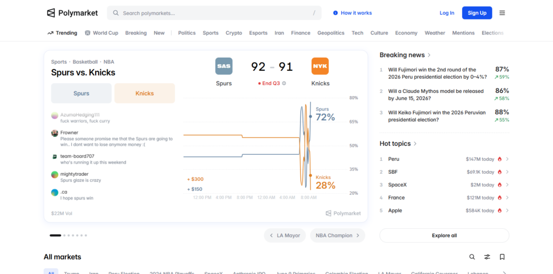Click the search magnifier icon in search bar
This screenshot has width=553, height=274.
coord(116,13)
